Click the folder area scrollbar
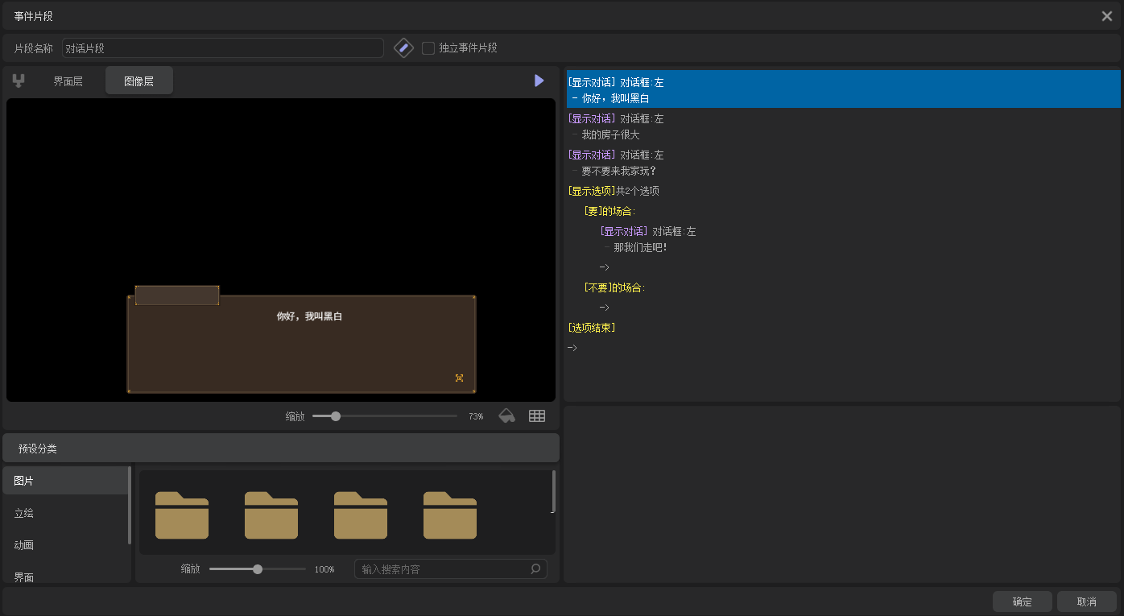The image size is (1124, 616). pyautogui.click(x=553, y=491)
